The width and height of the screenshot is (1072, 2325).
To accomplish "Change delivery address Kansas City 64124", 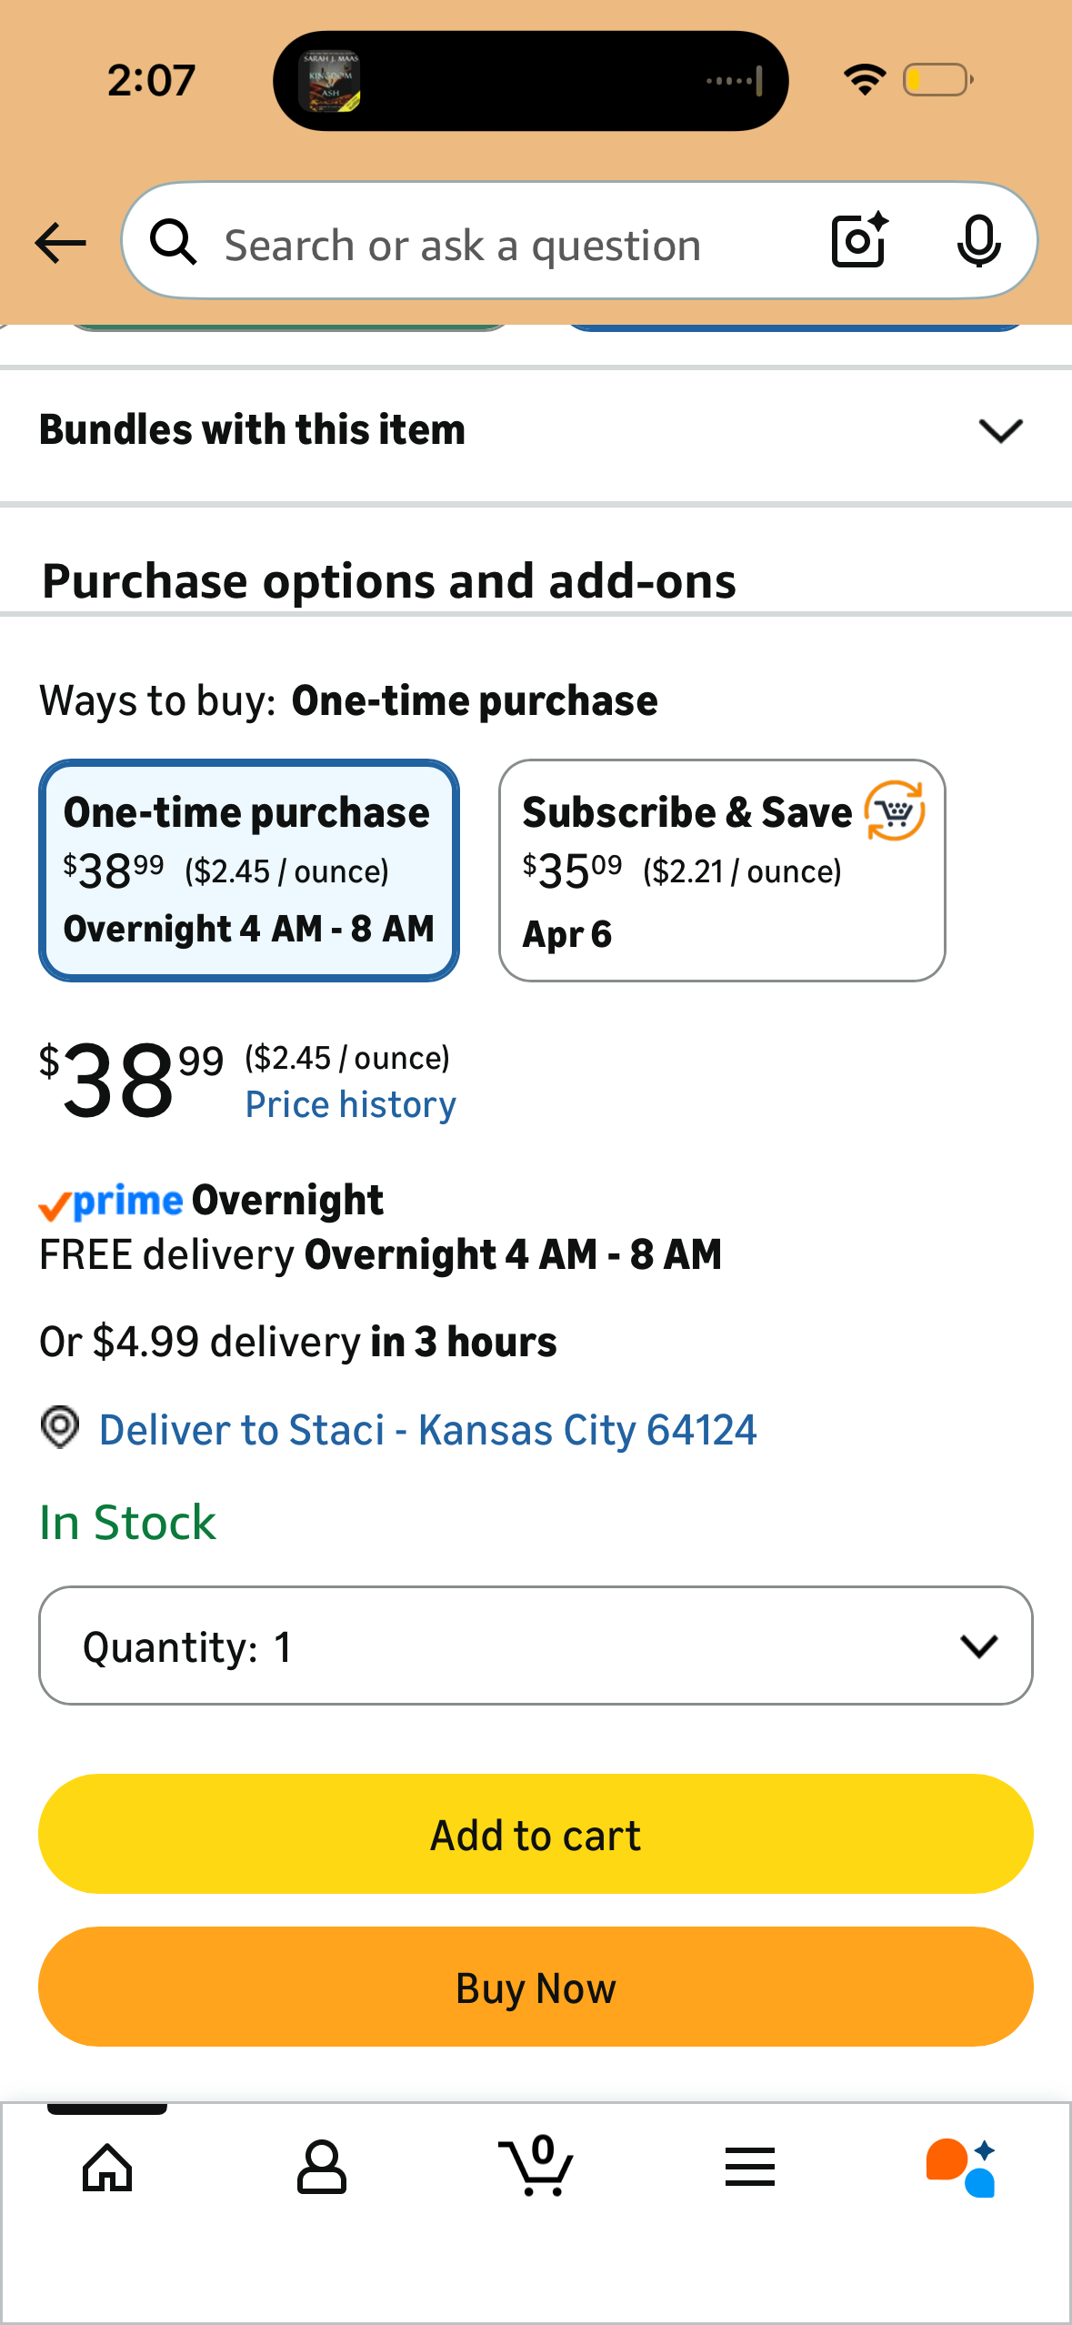I will pyautogui.click(x=427, y=1430).
